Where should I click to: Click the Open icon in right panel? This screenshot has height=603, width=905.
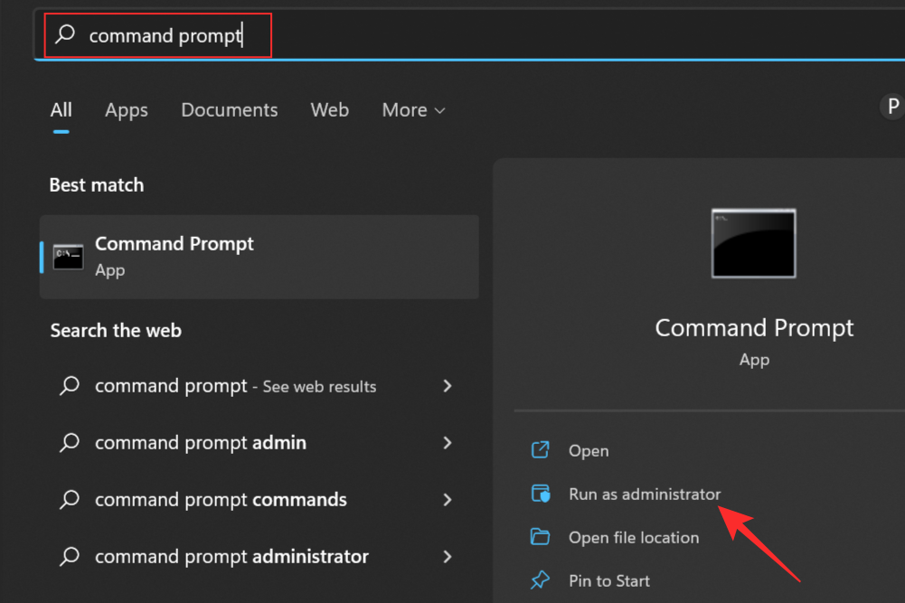[541, 450]
